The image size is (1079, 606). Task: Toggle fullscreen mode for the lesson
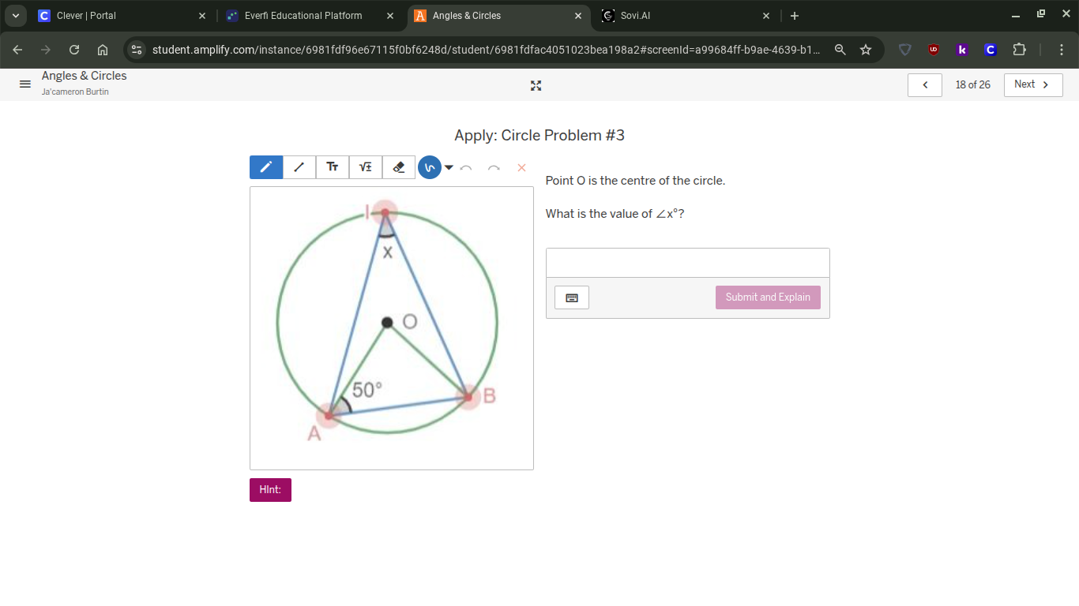point(536,85)
